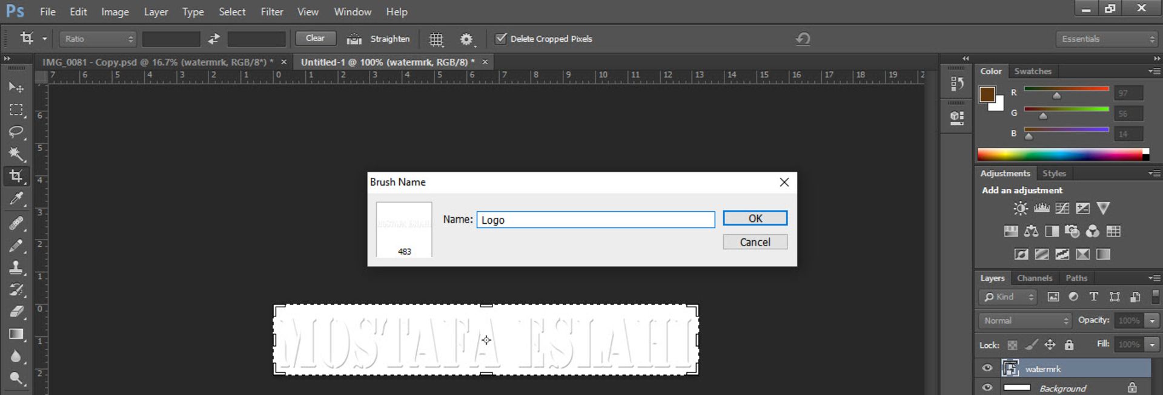Screen dimensions: 1163x395
Task: Open the Essentials workspace dropdown
Action: (x=1107, y=39)
